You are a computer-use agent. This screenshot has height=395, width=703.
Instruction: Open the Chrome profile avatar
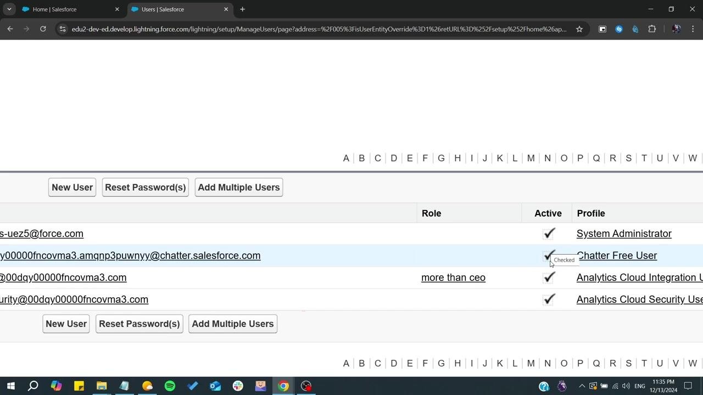(676, 29)
